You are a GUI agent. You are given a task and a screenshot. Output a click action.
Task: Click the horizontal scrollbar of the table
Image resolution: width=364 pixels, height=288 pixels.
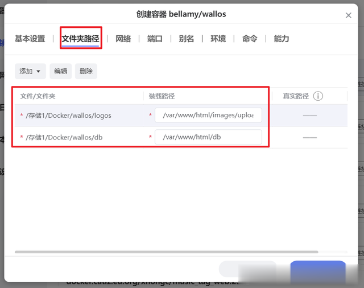pyautogui.click(x=167, y=252)
